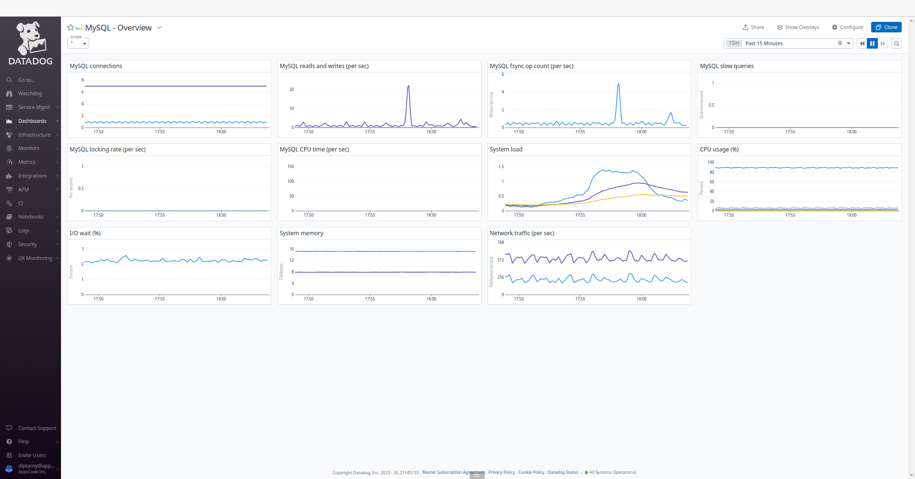Open the Logs section from sidebar
Screen dimensions: 915x479
point(23,230)
